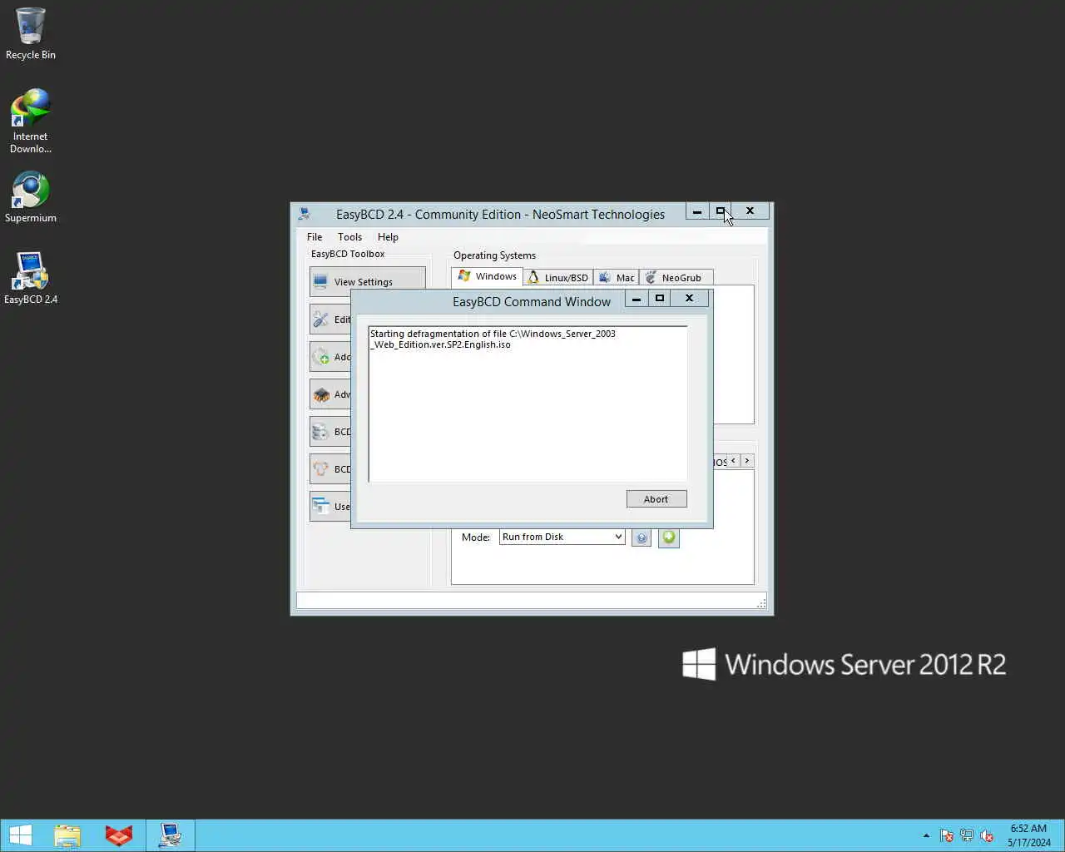Viewport: 1065px width, 852px height.
Task: Close the EasyBCD Command Window
Action: 689,299
